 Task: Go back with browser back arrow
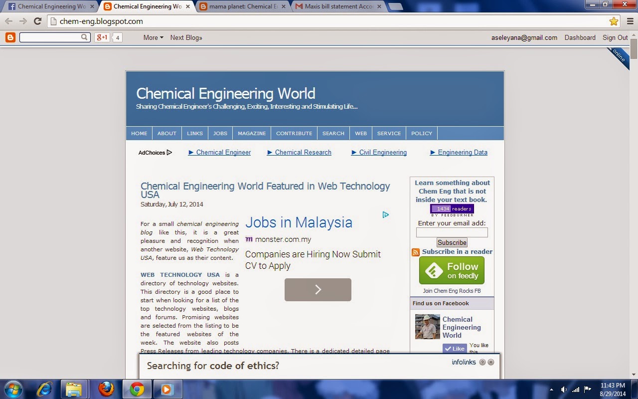click(x=9, y=21)
